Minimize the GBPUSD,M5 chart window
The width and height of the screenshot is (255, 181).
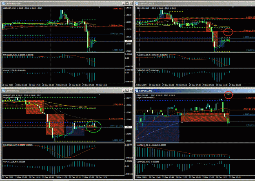[124, 90]
